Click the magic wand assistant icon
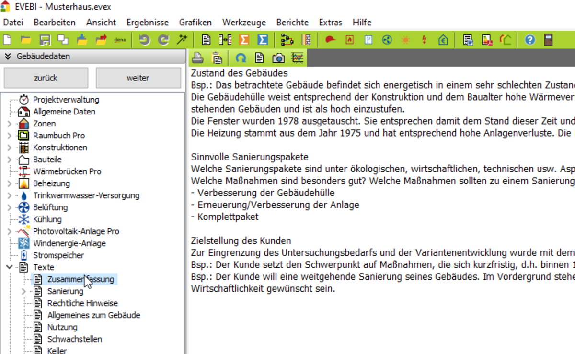The width and height of the screenshot is (575, 354). [182, 40]
